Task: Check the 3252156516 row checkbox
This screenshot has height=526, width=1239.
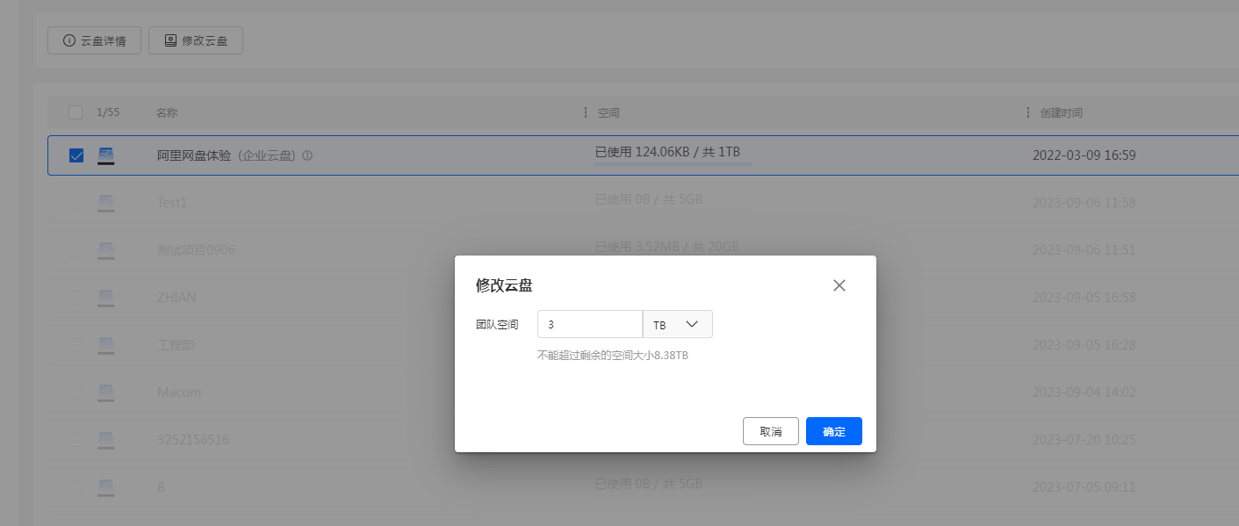Action: [76, 439]
